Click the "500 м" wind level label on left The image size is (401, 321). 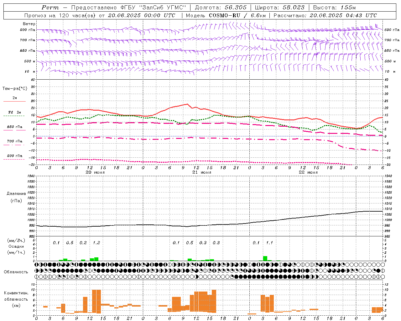click(30, 61)
